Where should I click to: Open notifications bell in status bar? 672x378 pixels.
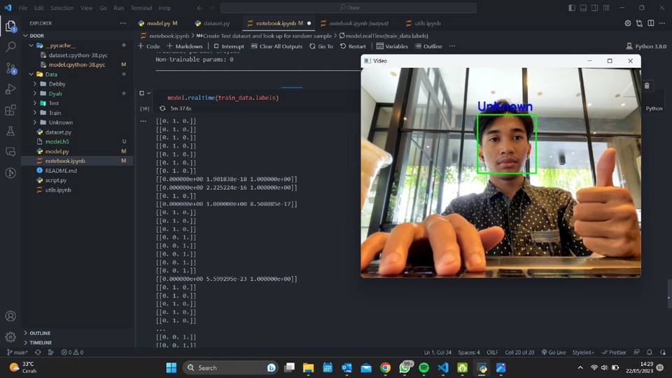[x=650, y=352]
